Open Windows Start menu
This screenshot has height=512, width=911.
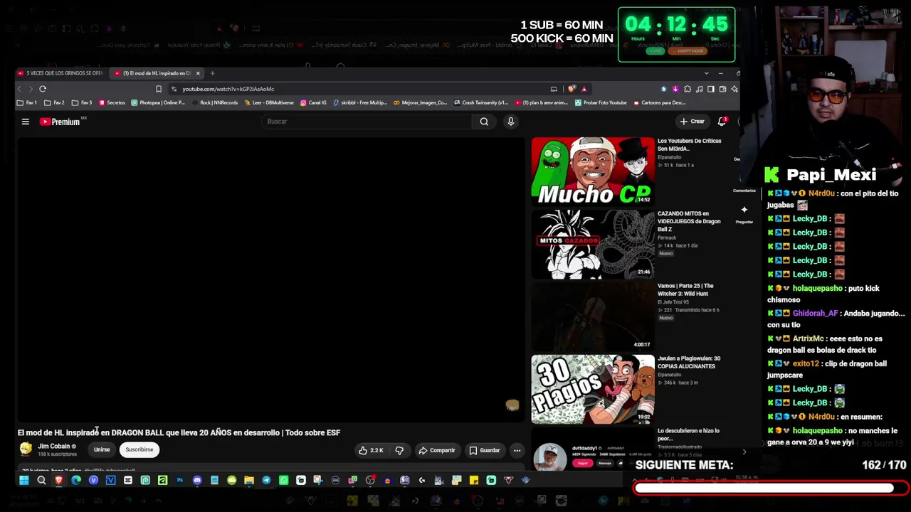tap(23, 480)
